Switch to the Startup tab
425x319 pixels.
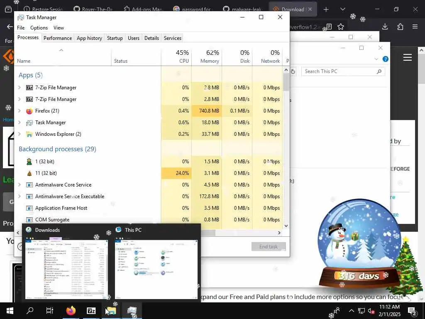click(x=115, y=38)
